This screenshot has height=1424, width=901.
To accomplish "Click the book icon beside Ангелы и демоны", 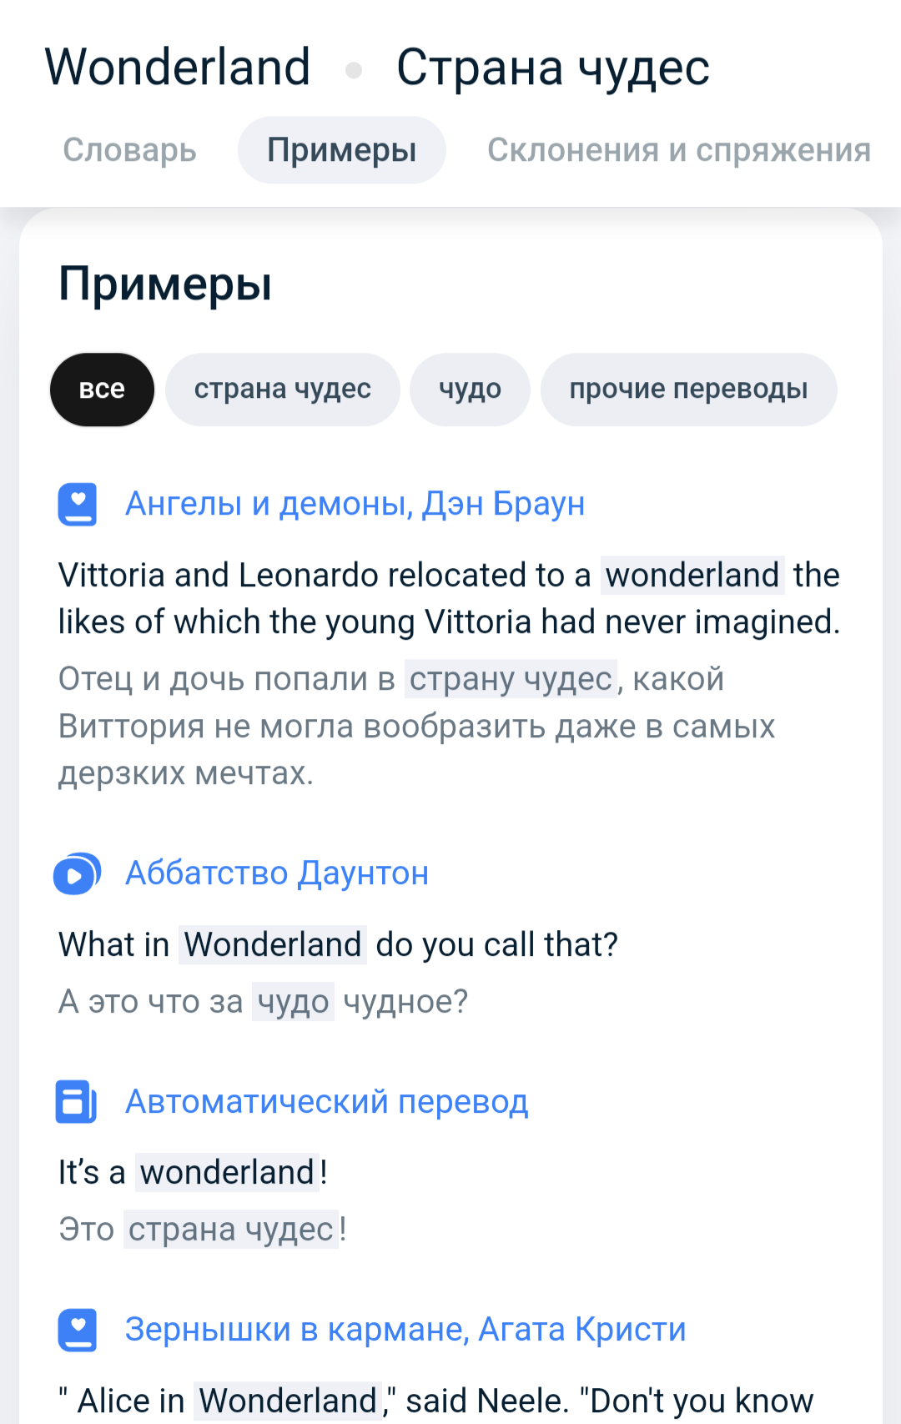I will [x=78, y=505].
